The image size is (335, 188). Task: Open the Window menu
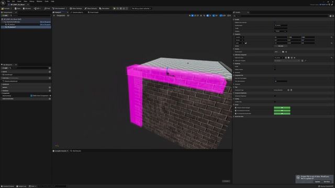pos(39,1)
